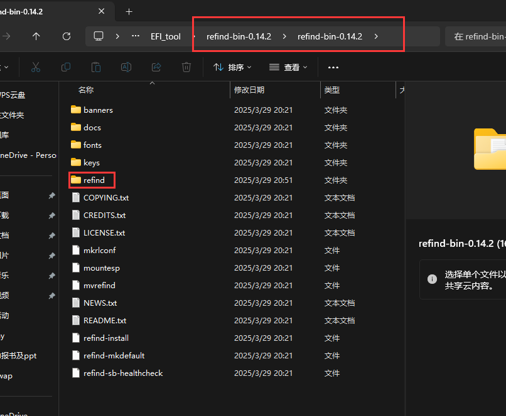Go up one folder level arrow
506x416 pixels.
pos(36,36)
